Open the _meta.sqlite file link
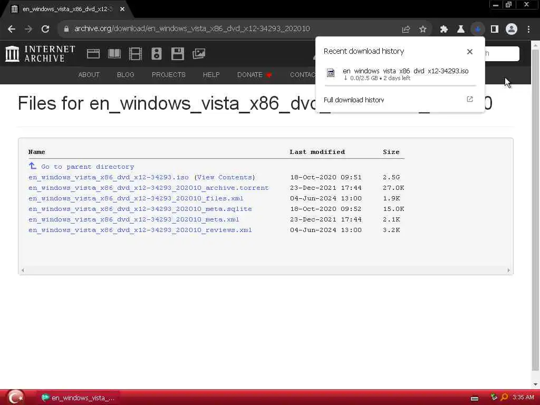This screenshot has height=405, width=540. tap(140, 209)
